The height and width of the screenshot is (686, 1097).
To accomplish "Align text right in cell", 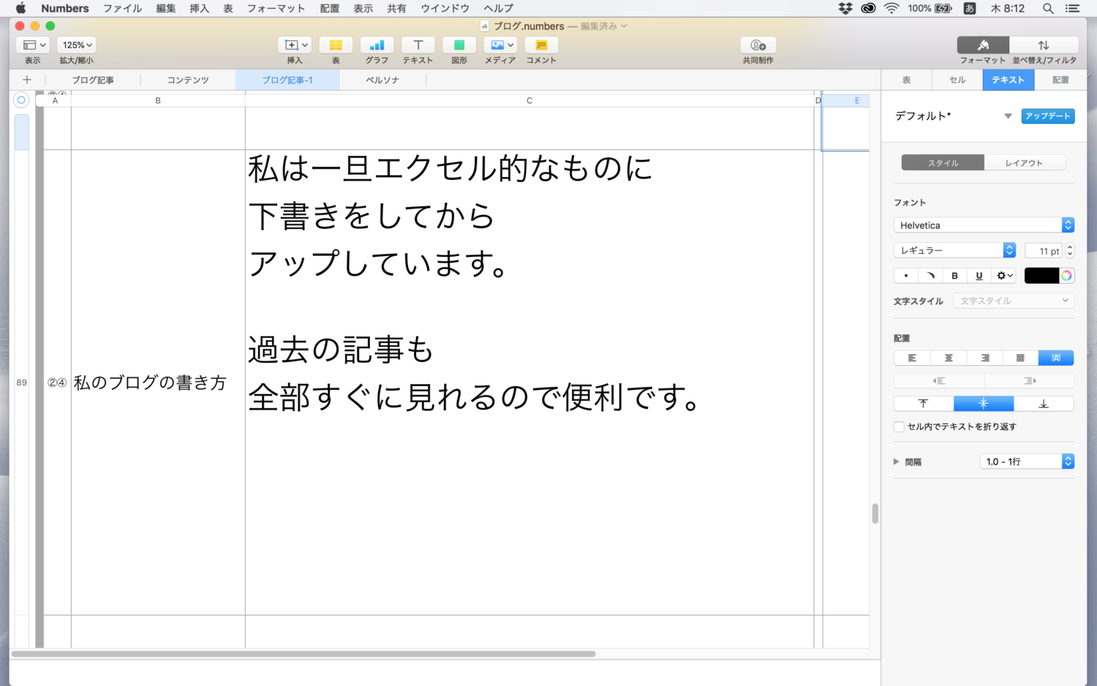I will pyautogui.click(x=985, y=358).
